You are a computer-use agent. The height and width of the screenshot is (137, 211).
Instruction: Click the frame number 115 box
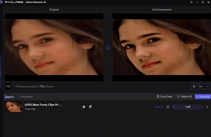click(8, 87)
